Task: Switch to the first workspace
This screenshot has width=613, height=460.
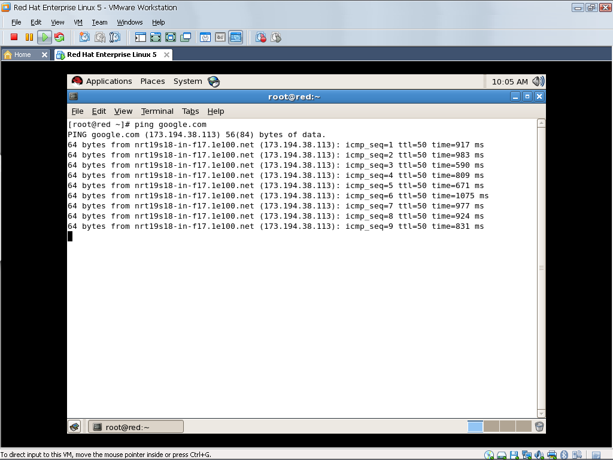Action: pos(475,426)
